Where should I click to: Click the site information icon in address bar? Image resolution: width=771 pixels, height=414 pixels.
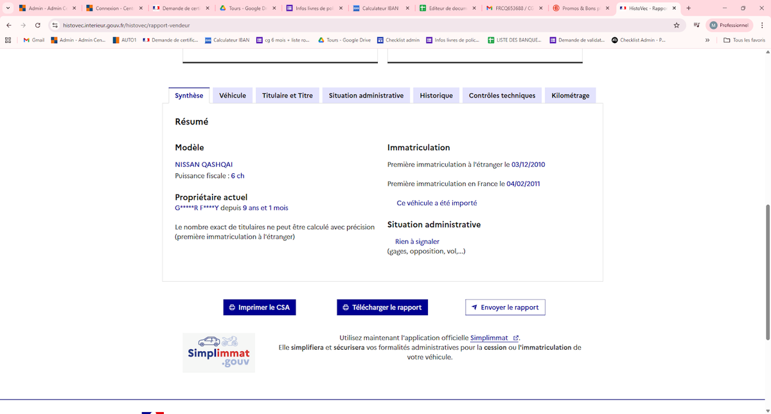pos(55,25)
